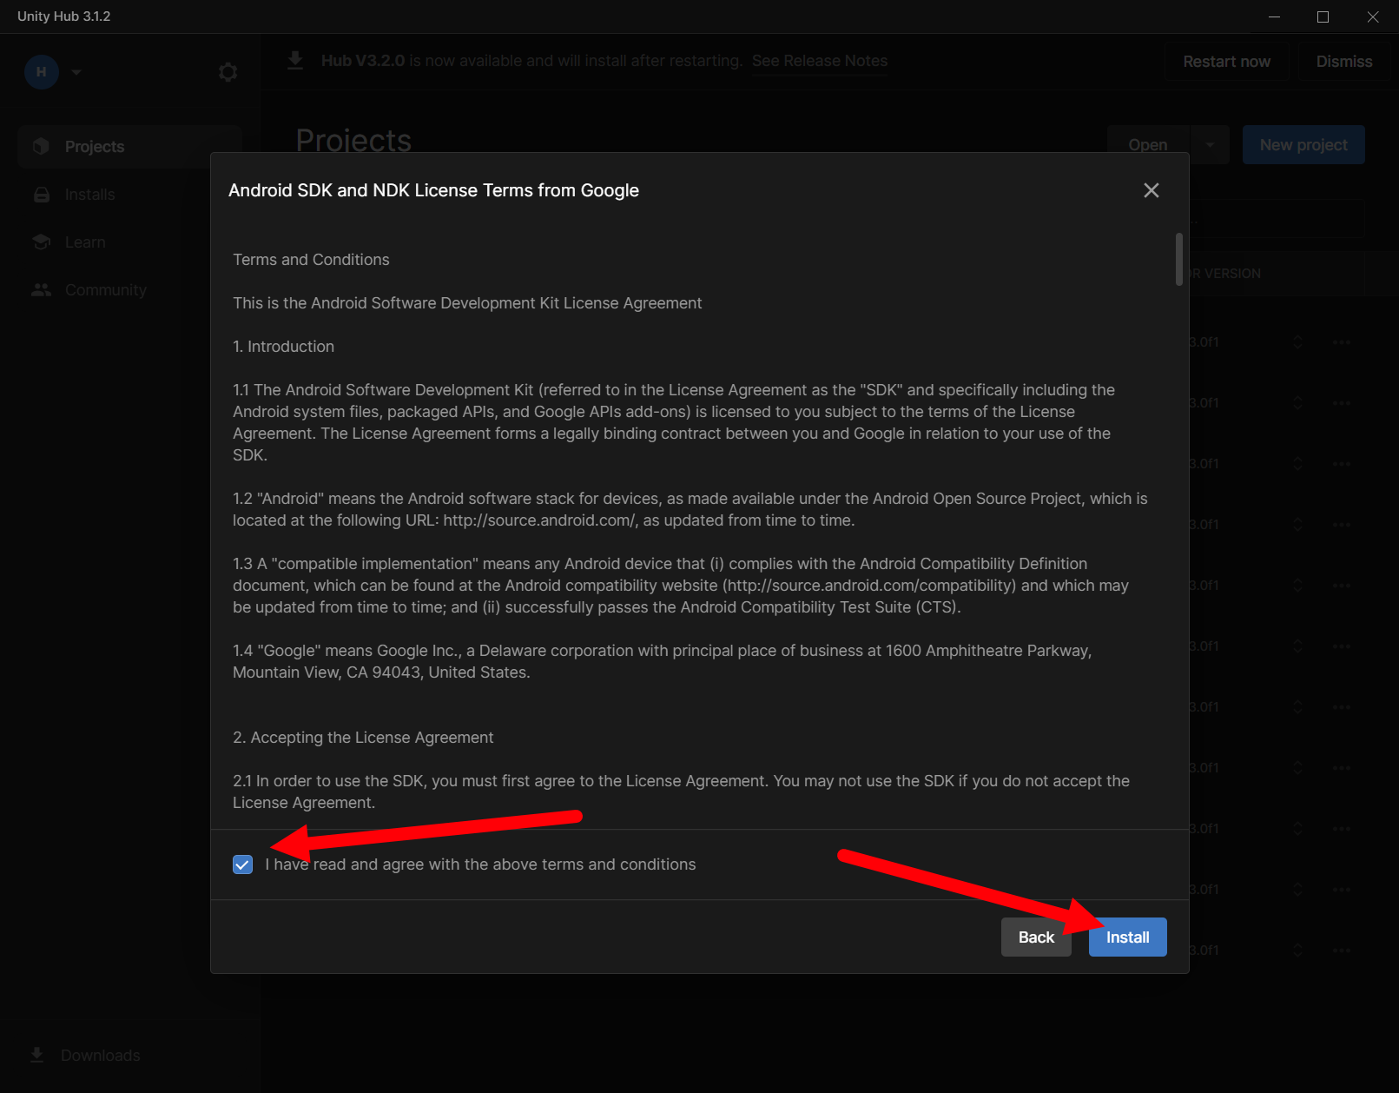Click the update download icon in the banner
Image resolution: width=1399 pixels, height=1093 pixels.
click(x=295, y=61)
